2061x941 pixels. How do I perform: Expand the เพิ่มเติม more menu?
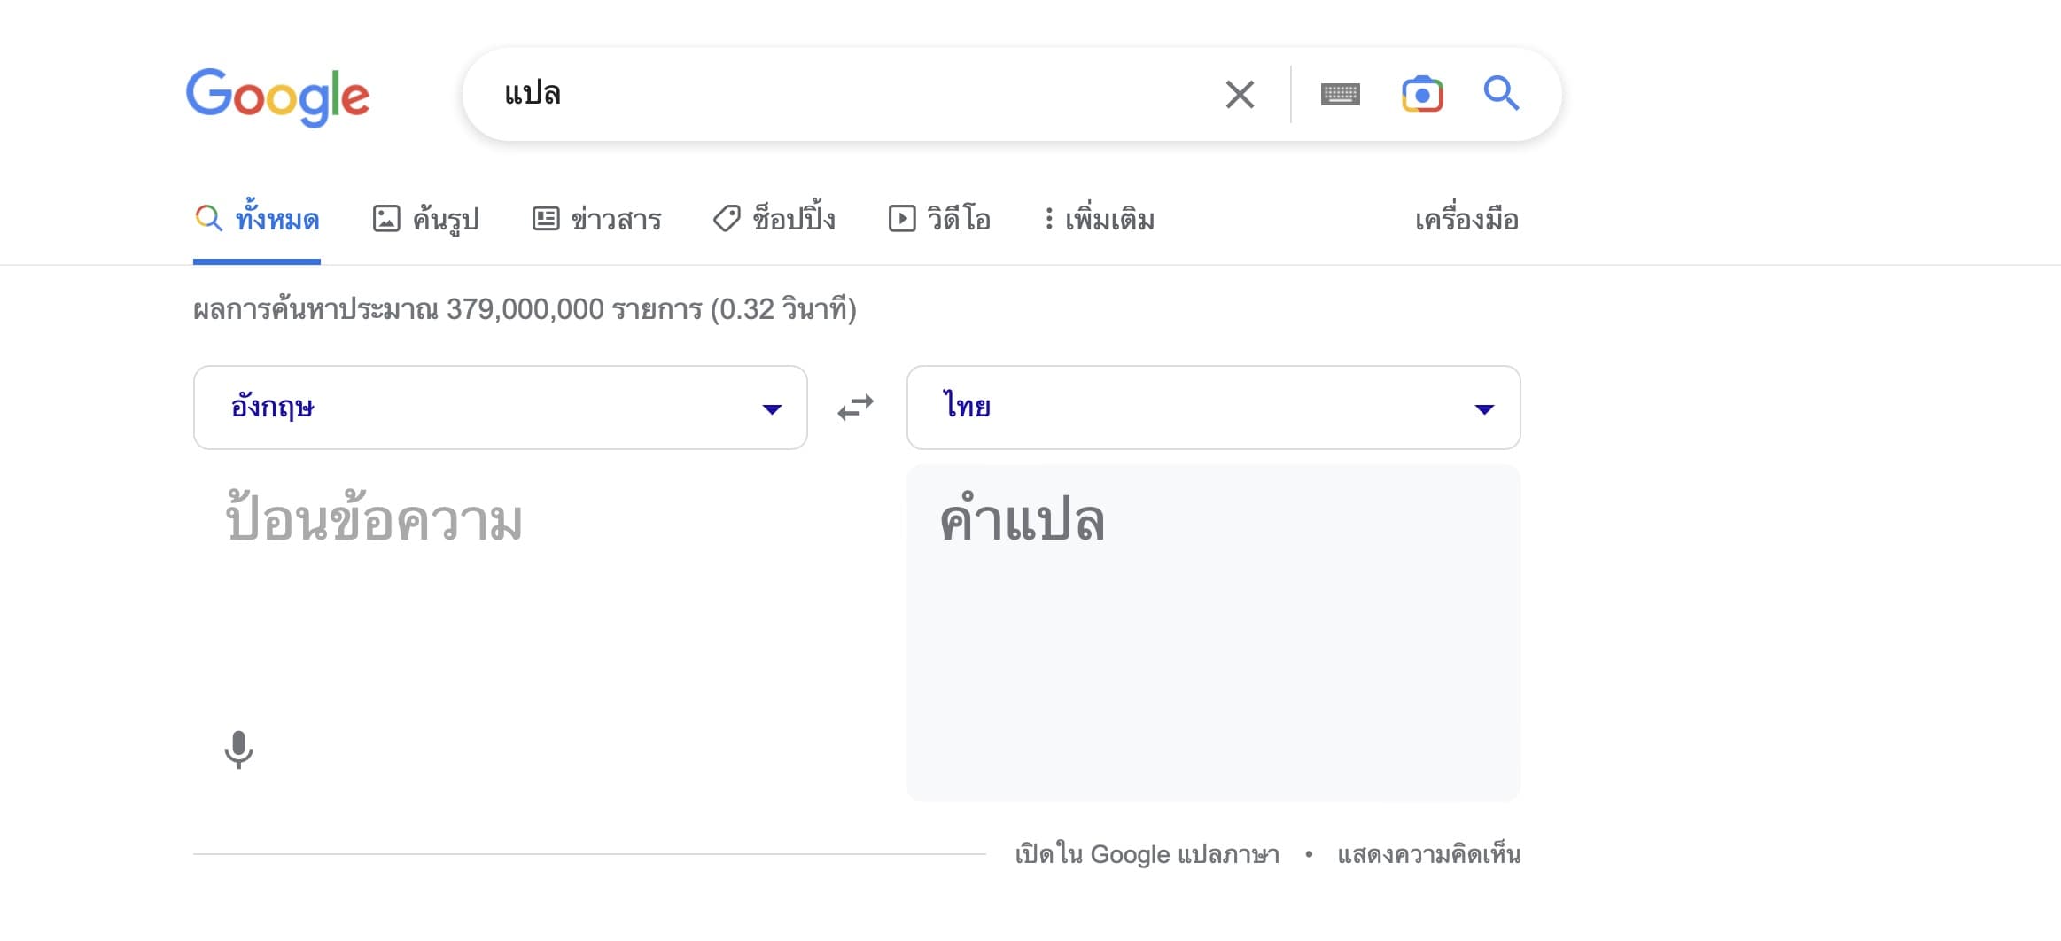pos(1099,219)
